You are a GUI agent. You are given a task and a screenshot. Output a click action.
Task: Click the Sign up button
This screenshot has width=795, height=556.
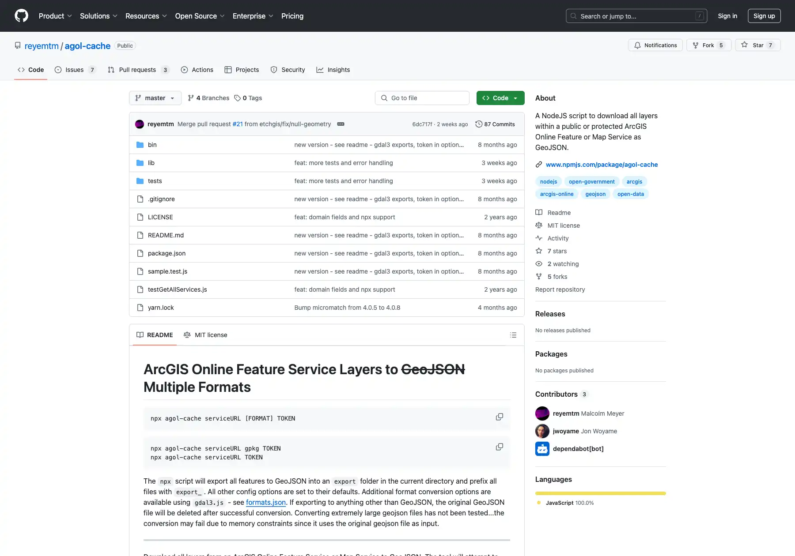[764, 16]
